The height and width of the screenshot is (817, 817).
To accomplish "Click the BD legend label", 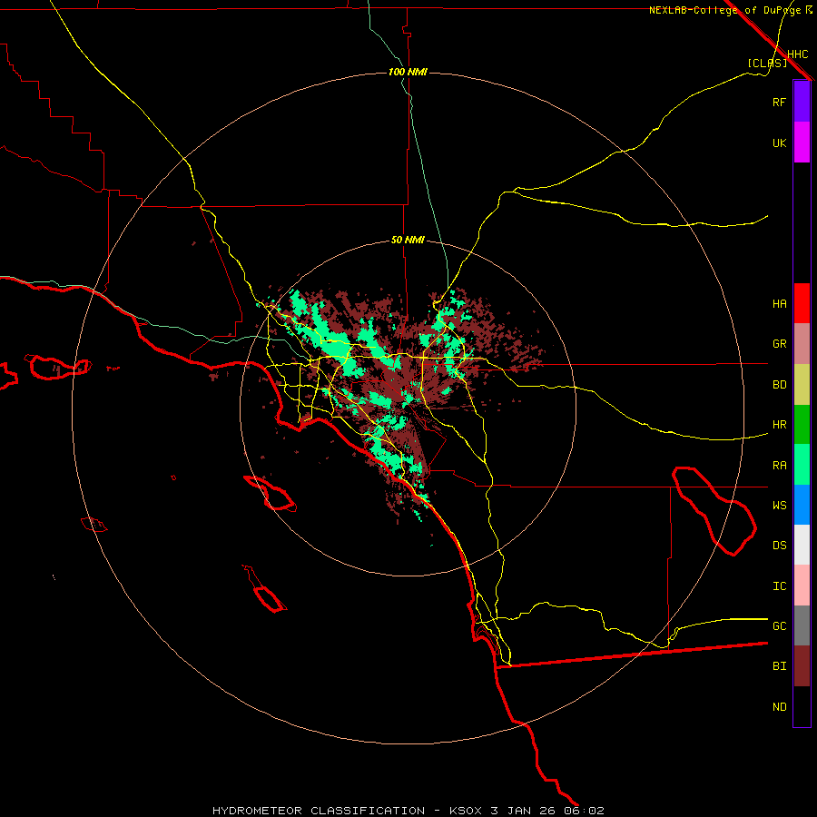I will (779, 385).
